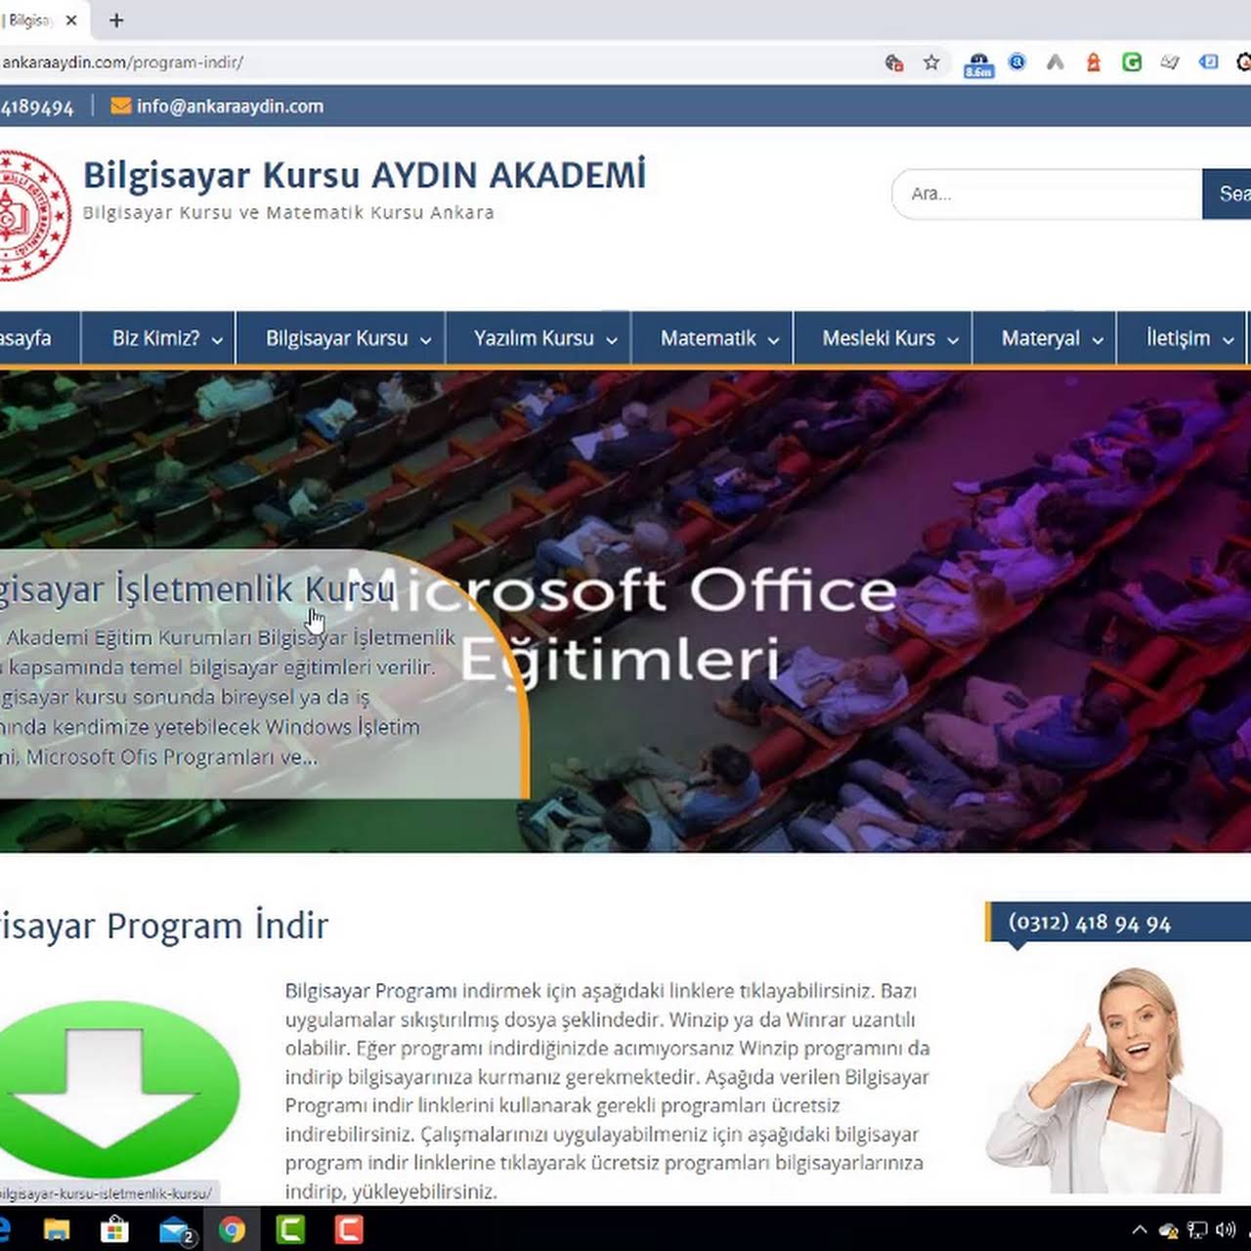The width and height of the screenshot is (1251, 1251).
Task: Open File Explorer from the taskbar
Action: [57, 1229]
